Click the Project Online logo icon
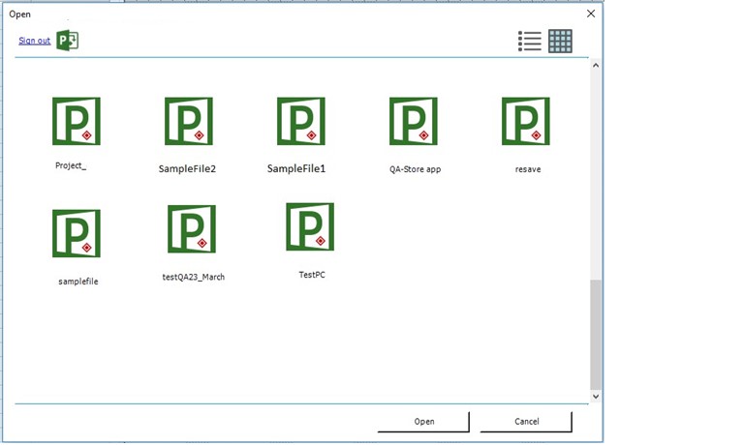Viewport: 744px width, 445px height. [68, 41]
